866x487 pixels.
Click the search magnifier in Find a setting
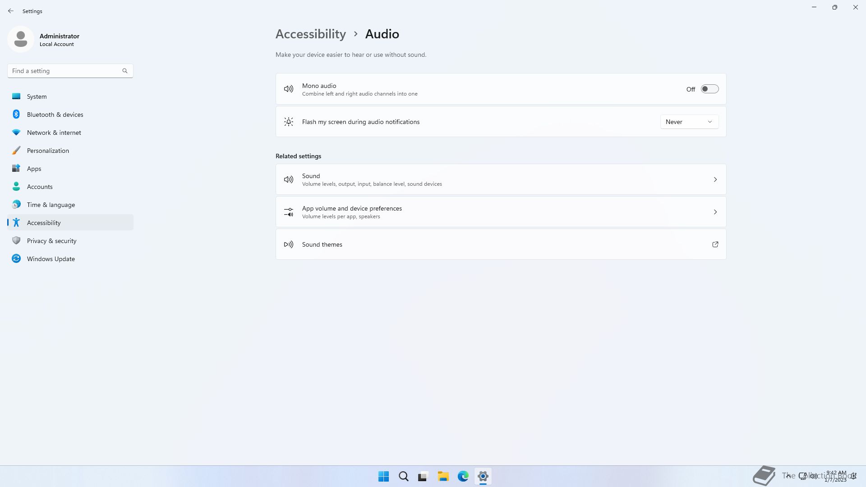(x=125, y=71)
